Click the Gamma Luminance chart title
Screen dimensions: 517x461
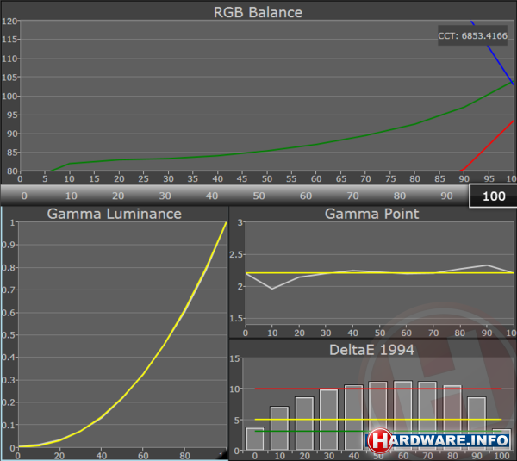114,214
